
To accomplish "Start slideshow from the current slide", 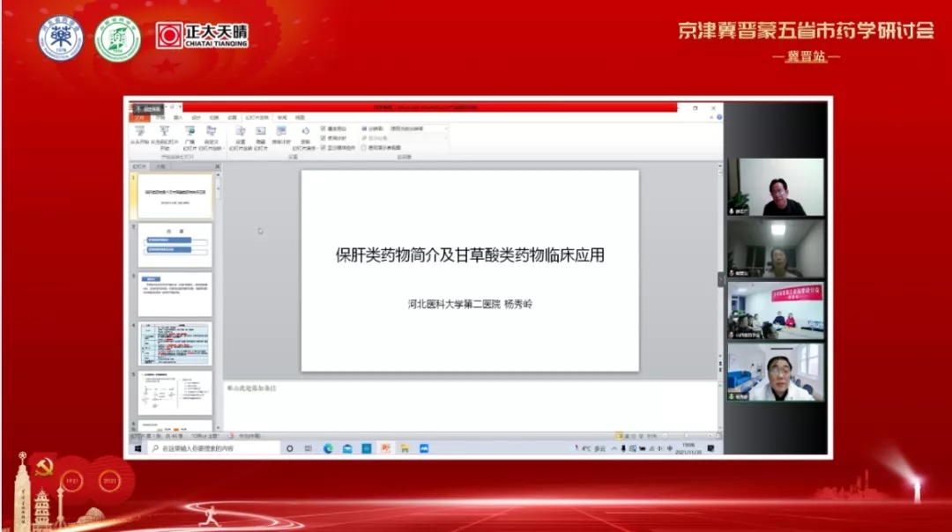I will click(x=165, y=137).
